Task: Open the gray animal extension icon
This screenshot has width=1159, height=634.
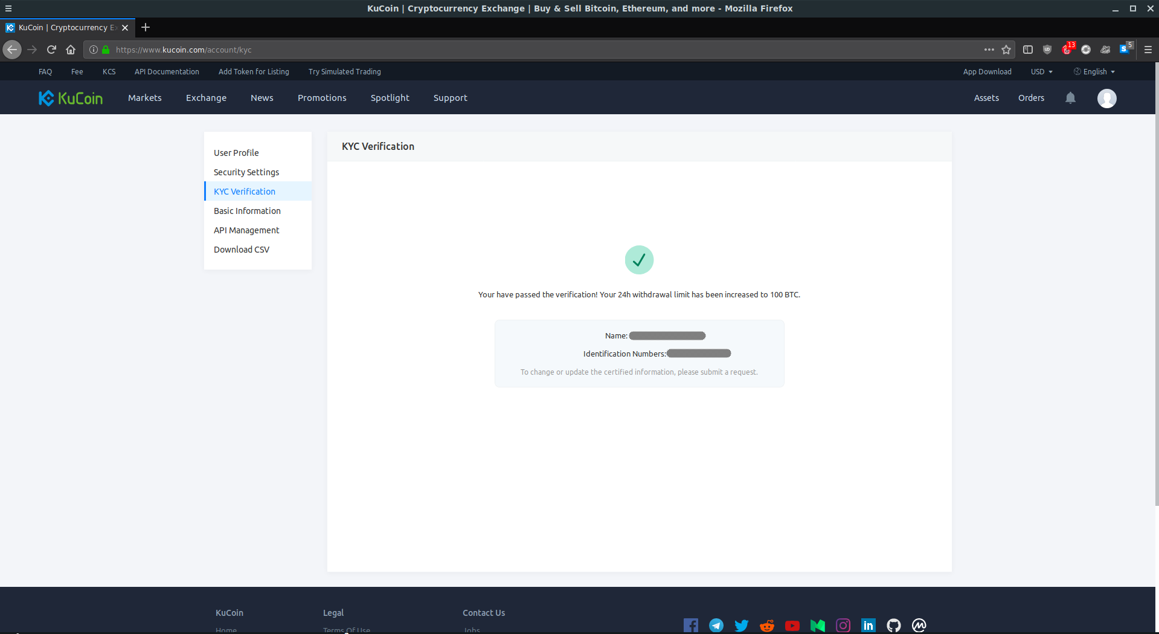Action: click(1105, 50)
